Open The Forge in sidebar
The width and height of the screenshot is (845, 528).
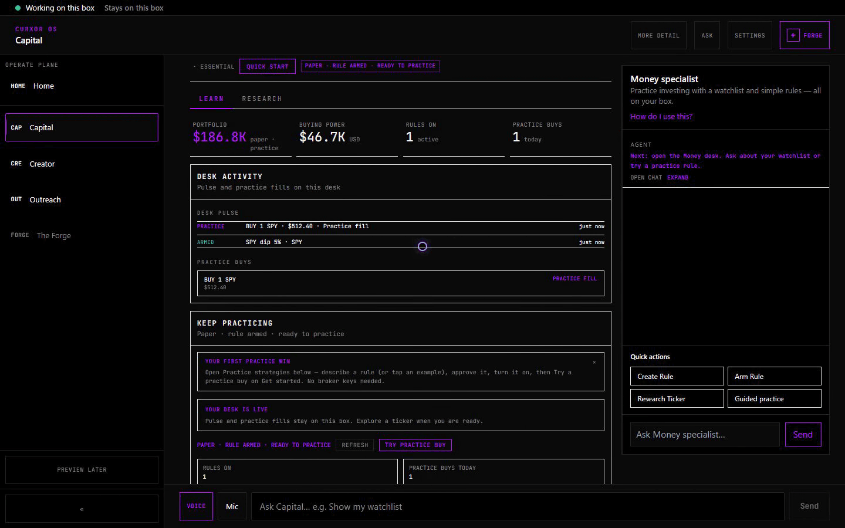pos(82,235)
